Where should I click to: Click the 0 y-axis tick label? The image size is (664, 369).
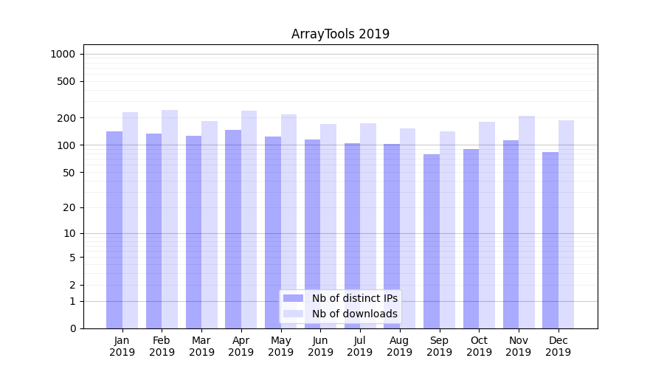tap(72, 328)
